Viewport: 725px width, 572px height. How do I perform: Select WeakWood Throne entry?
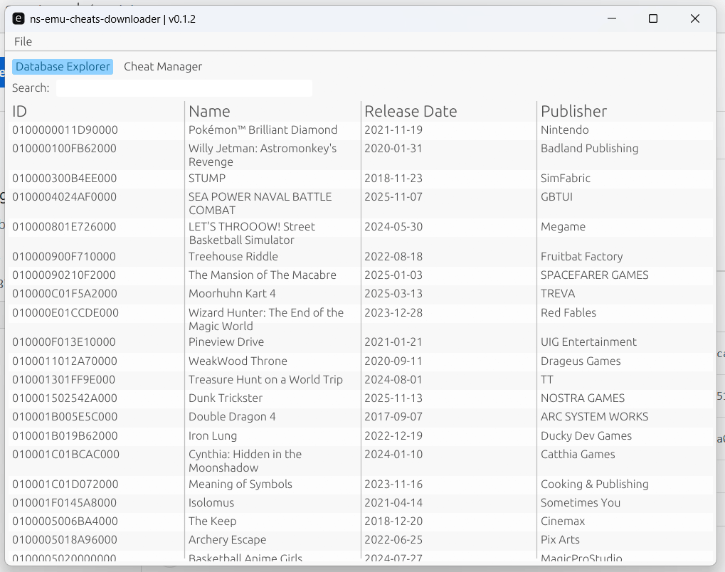coord(238,361)
